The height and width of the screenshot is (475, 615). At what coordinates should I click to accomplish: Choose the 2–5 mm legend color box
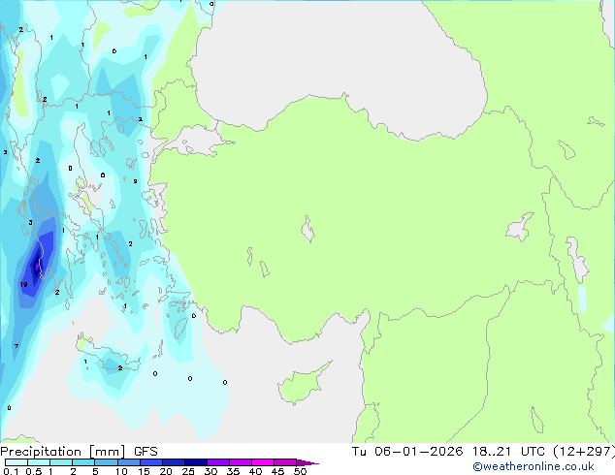click(83, 462)
